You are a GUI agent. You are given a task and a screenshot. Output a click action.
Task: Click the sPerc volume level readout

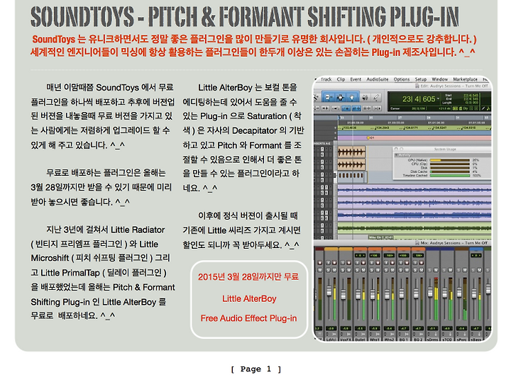(462, 328)
